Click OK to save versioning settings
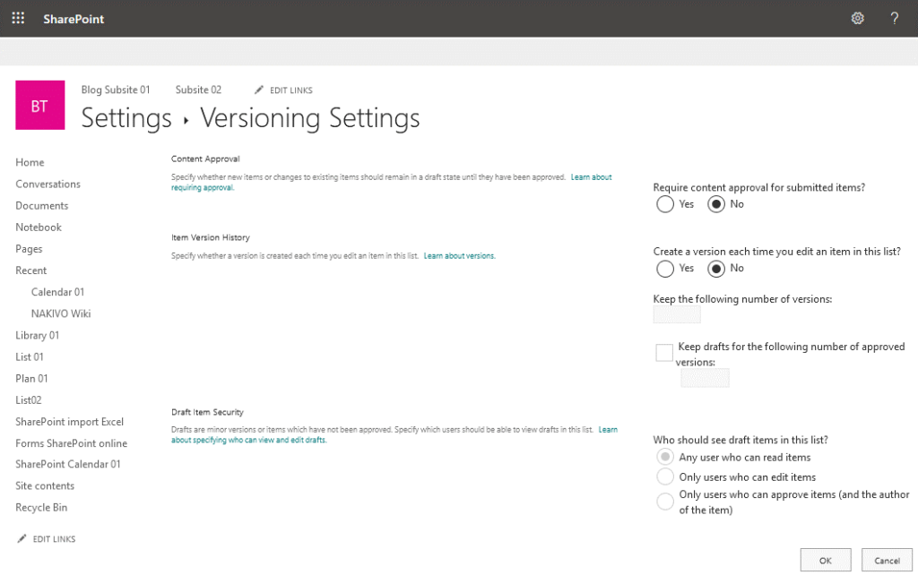 click(x=825, y=559)
